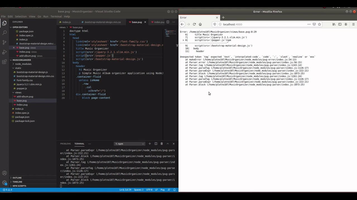The width and height of the screenshot is (357, 200).
Task: Click the views breadcrumb above the editor
Action: [x=62, y=27]
